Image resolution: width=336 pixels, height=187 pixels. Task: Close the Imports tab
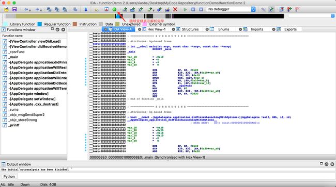[x=240, y=29]
